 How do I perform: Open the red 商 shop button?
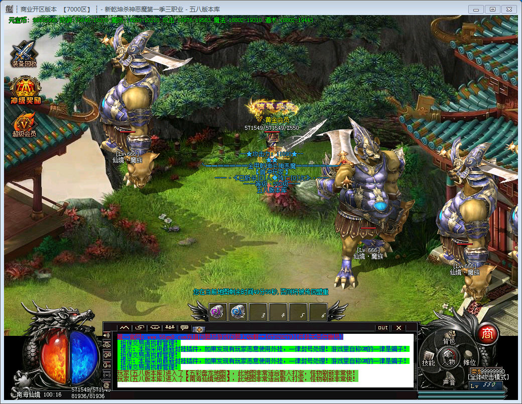coord(487,334)
